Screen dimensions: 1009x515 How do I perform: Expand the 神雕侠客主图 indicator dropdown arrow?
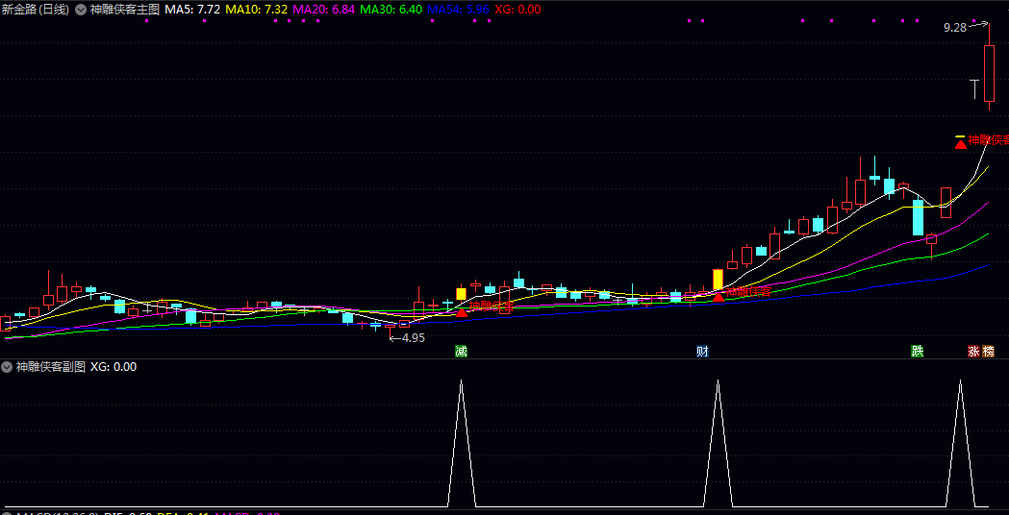(x=81, y=10)
